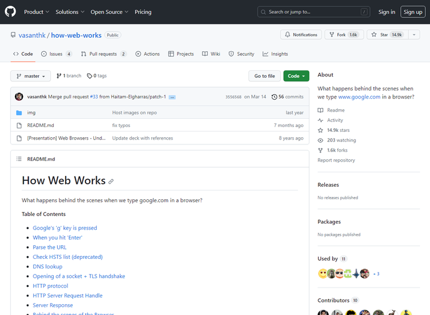This screenshot has height=315, width=430.
Task: Open the vasanthk user profile link
Action: [x=32, y=35]
